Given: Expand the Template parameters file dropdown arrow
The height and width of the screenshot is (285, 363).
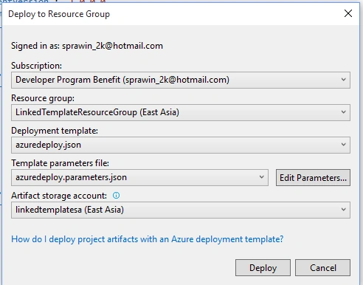Looking at the screenshot, I should 261,177.
